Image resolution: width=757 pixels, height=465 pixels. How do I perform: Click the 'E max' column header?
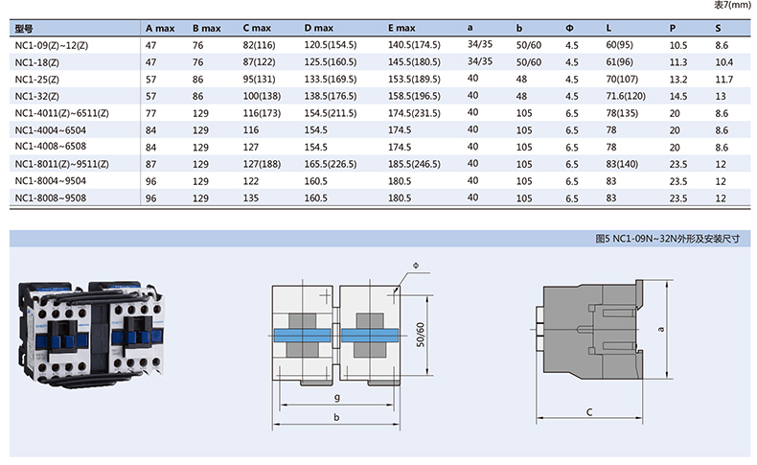(401, 30)
